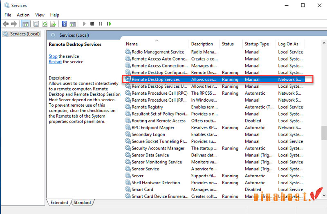Sort by the Startup Type column header
The height and width of the screenshot is (214, 327).
(259, 44)
